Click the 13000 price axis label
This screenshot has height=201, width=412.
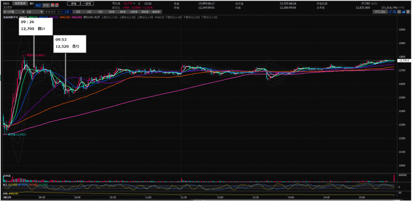click(x=402, y=29)
